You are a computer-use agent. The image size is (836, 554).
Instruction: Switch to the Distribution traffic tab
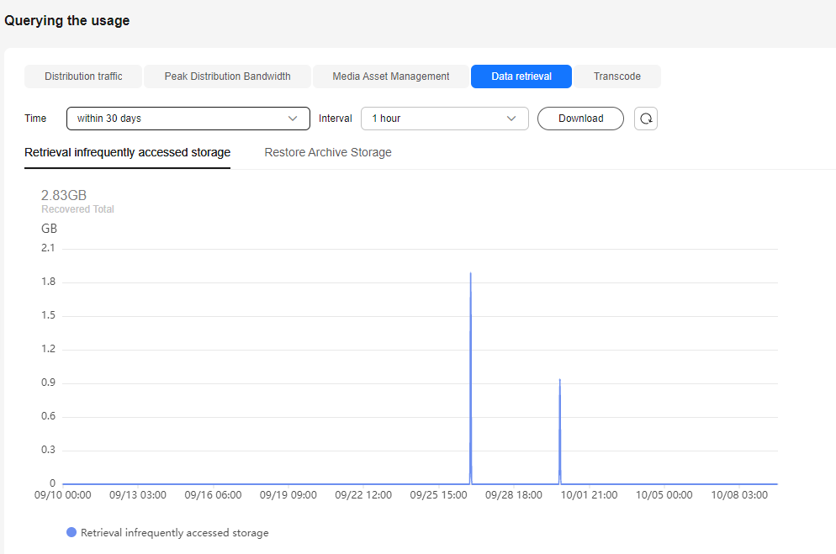83,77
